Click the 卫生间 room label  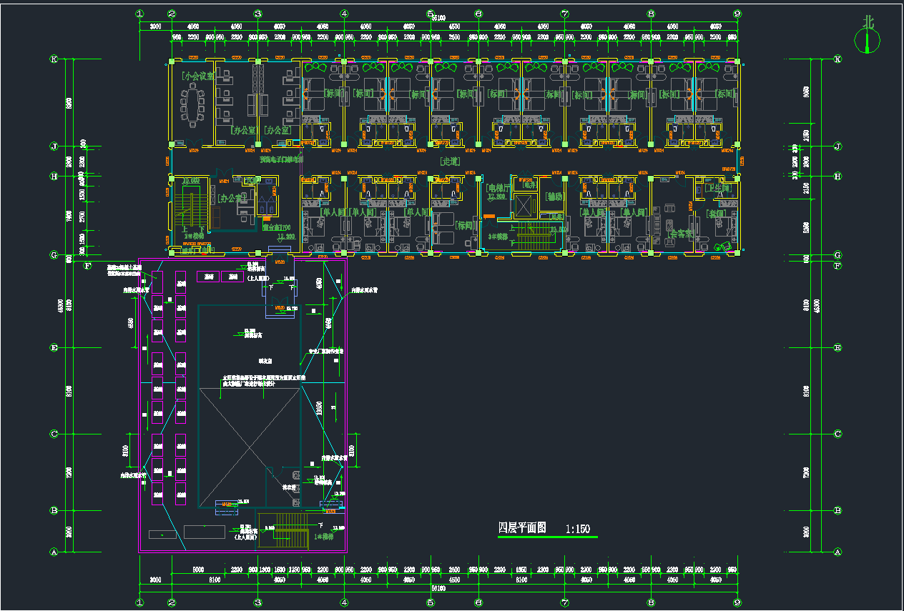coord(717,188)
